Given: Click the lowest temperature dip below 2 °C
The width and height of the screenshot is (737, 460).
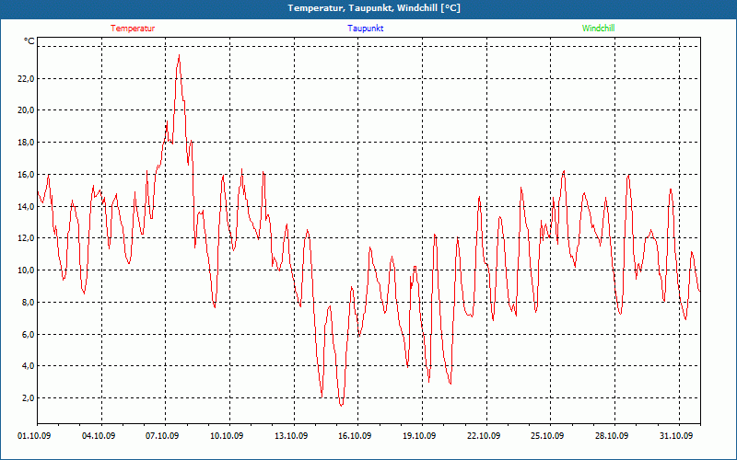Looking at the screenshot, I should tap(341, 405).
